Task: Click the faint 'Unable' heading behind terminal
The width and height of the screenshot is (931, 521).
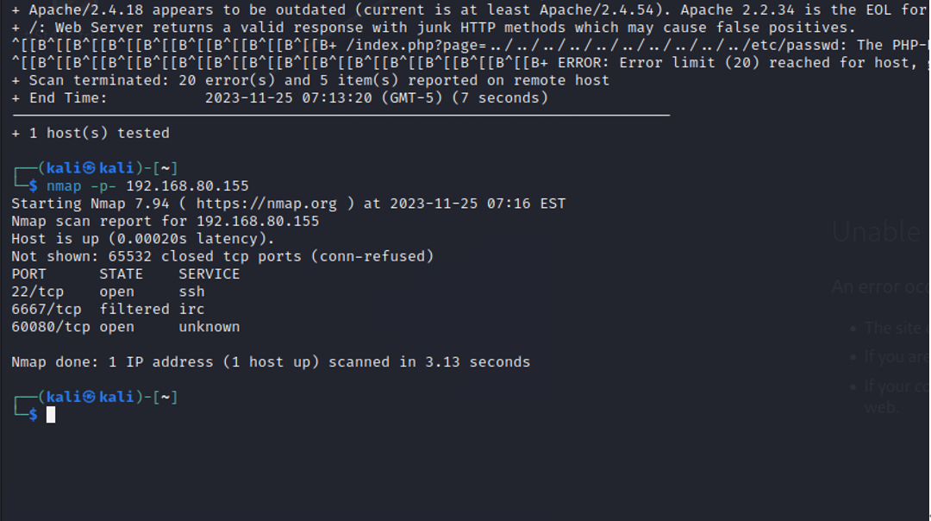Action: coord(877,232)
